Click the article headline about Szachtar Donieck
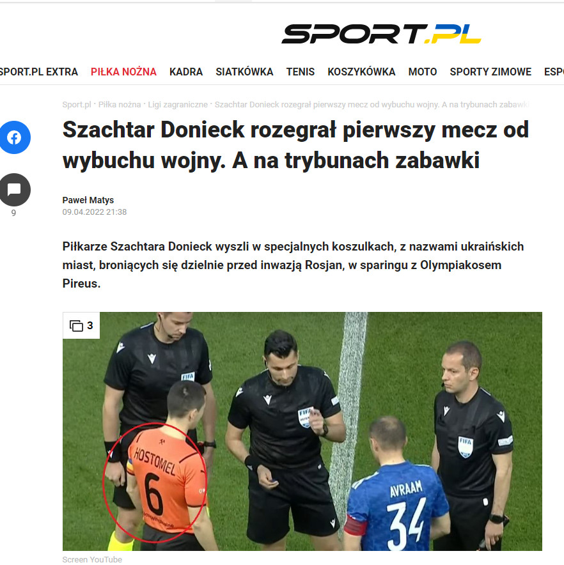This screenshot has width=564, height=565. 295,145
